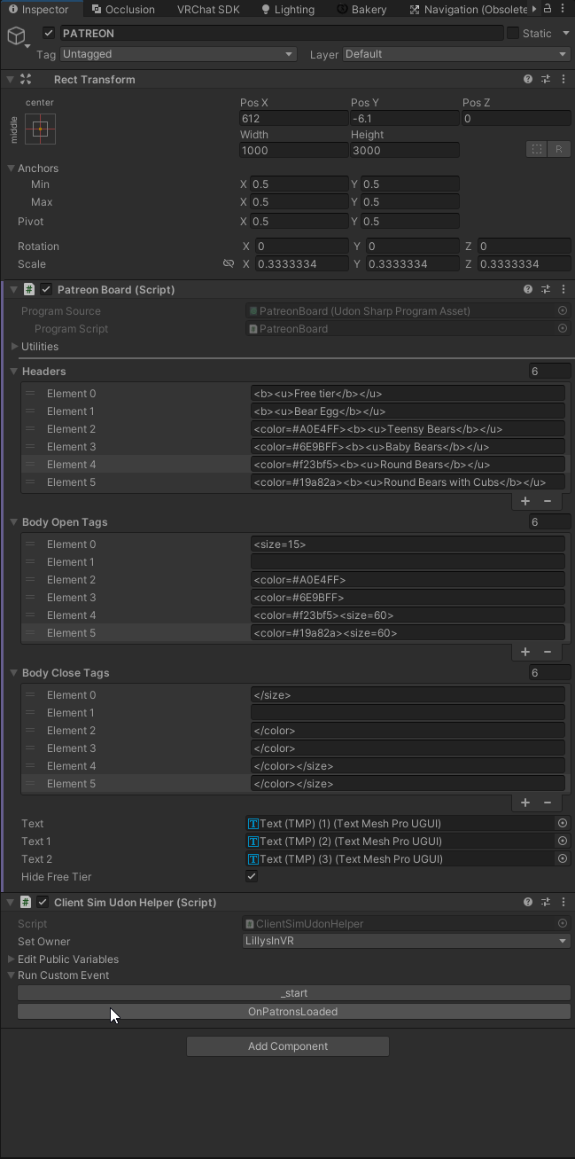This screenshot has width=575, height=1159.
Task: Expand the Utilities foldout
Action: (x=14, y=347)
